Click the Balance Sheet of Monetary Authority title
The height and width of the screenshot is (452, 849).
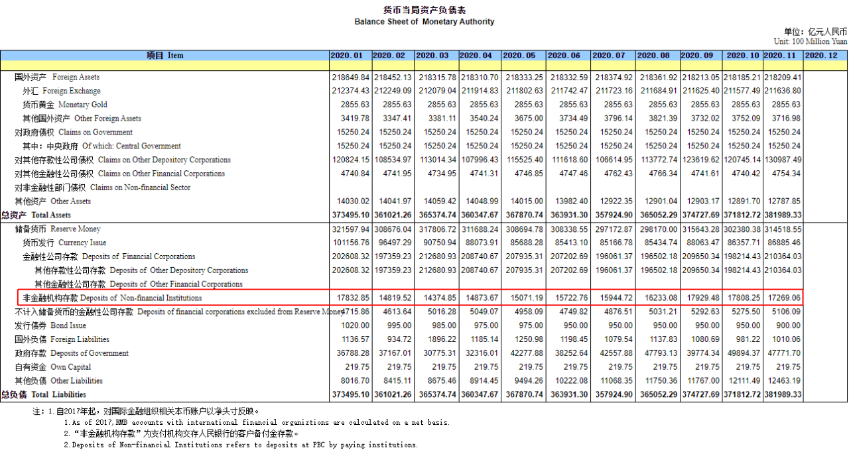point(424,22)
